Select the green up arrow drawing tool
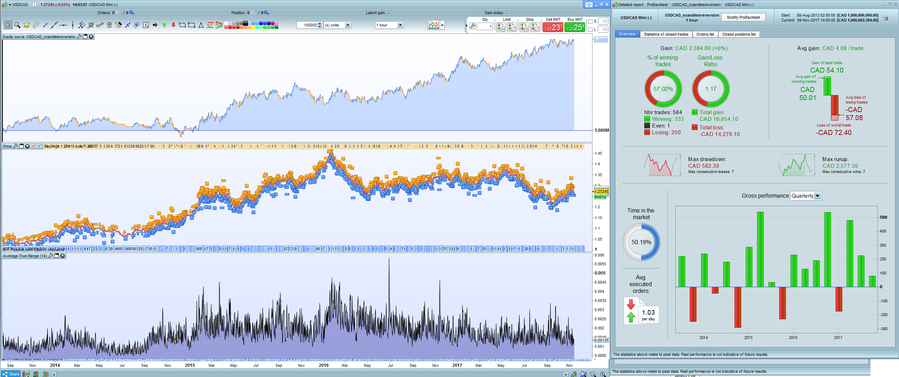The width and height of the screenshot is (899, 377). coord(164,25)
